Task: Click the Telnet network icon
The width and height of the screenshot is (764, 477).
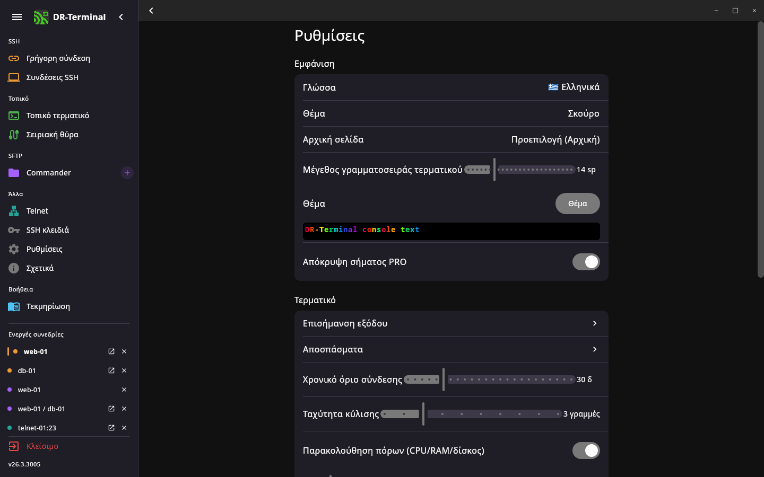Action: pyautogui.click(x=14, y=211)
